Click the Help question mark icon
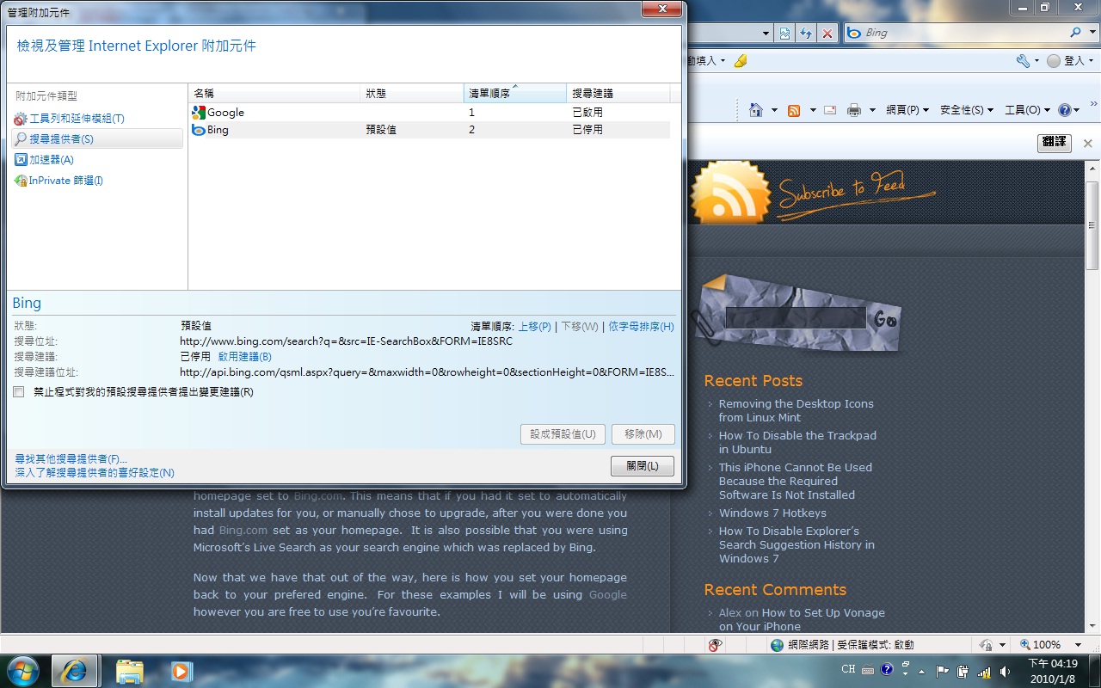The image size is (1101, 688). pyautogui.click(x=1065, y=110)
